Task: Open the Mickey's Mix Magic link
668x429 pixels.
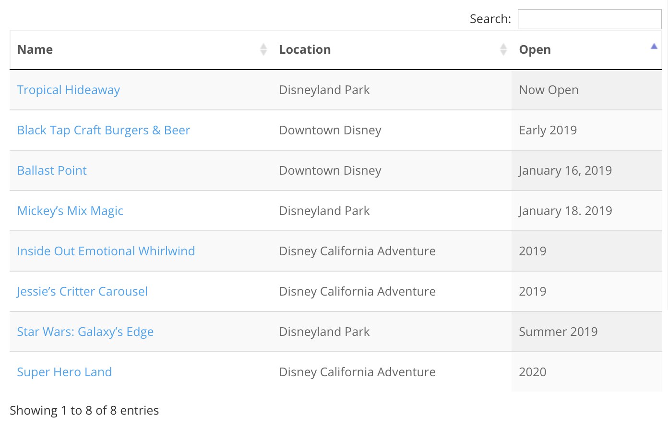Action: (x=70, y=211)
